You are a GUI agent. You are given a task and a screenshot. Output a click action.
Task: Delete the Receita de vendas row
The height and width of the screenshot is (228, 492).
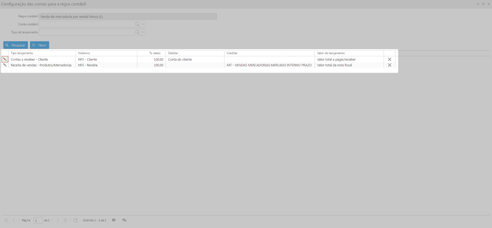tap(389, 65)
